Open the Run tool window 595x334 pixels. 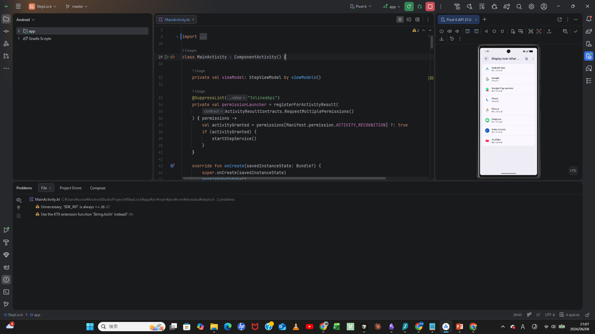coord(6,230)
